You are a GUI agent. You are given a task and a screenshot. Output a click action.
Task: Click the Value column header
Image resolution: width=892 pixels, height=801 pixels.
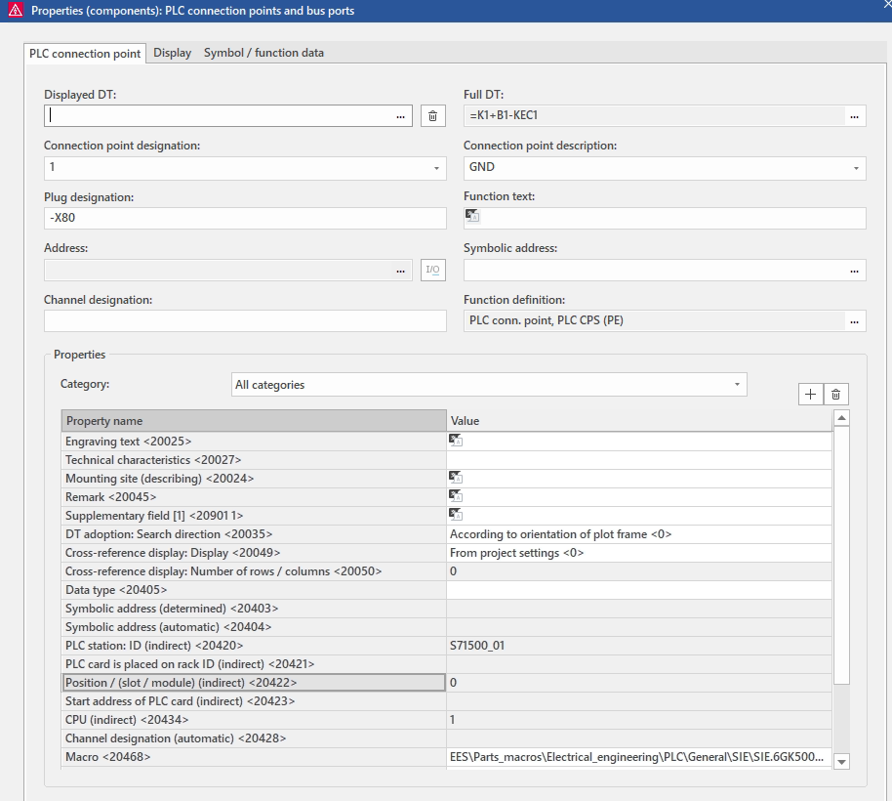point(639,421)
